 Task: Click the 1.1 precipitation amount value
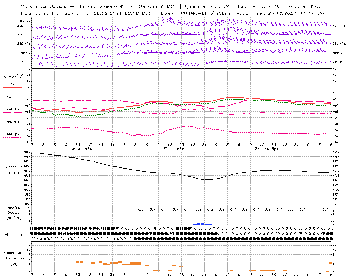(x=198, y=209)
